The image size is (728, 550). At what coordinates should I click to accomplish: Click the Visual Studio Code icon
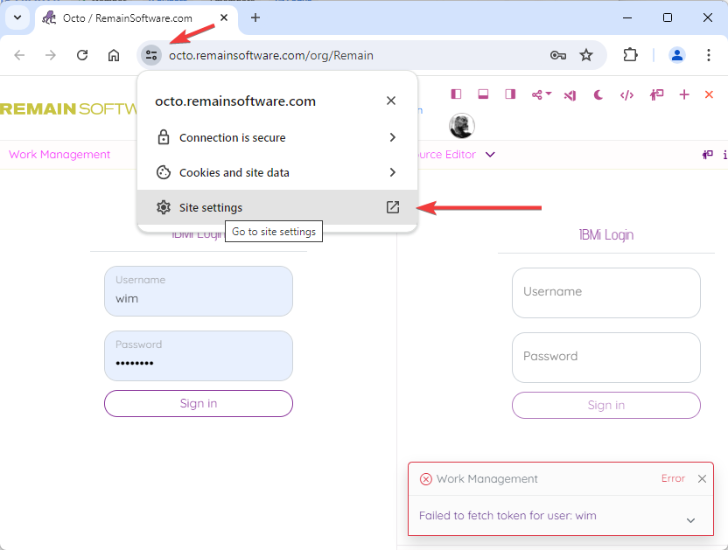point(570,95)
